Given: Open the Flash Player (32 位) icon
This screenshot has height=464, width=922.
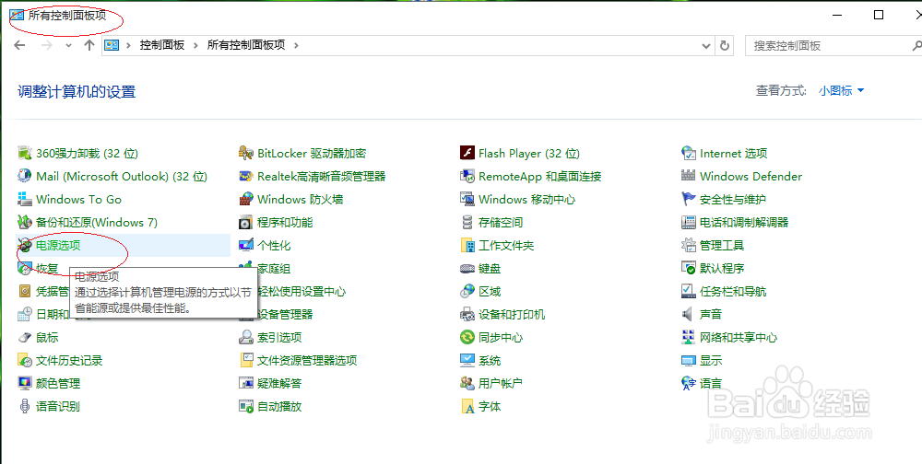Looking at the screenshot, I should click(x=467, y=154).
